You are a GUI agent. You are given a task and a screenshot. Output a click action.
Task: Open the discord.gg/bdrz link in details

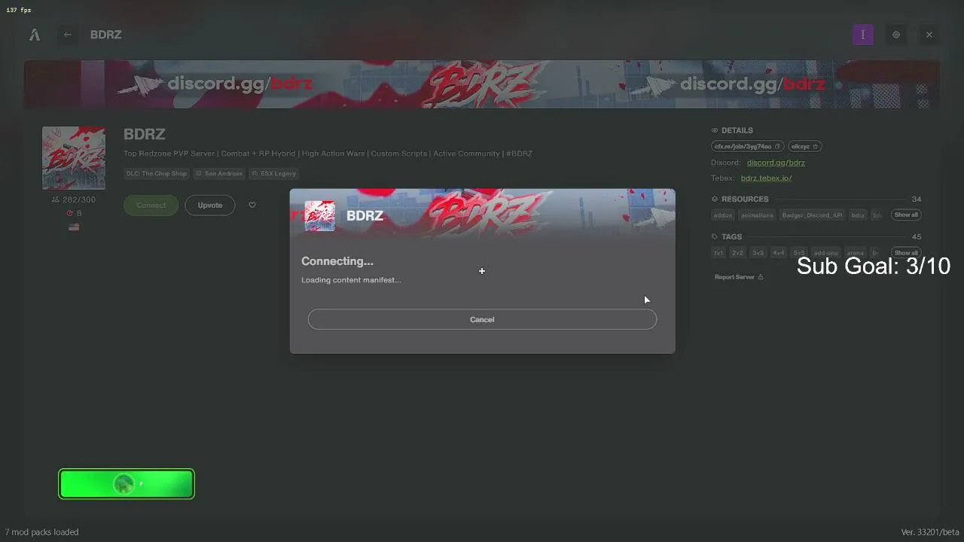pyautogui.click(x=776, y=163)
